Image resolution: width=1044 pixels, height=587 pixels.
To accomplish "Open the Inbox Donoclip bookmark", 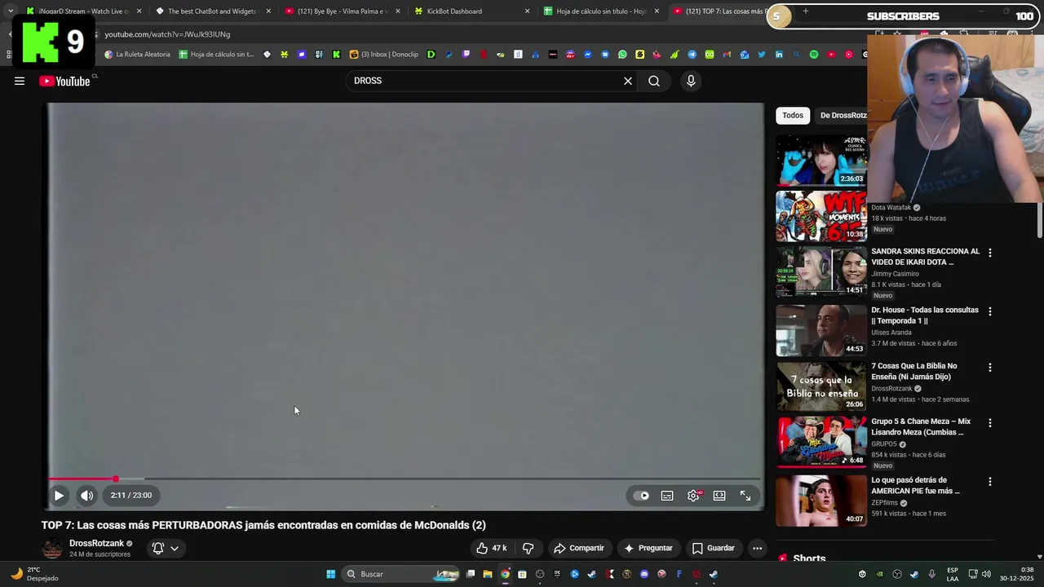I will coord(383,55).
